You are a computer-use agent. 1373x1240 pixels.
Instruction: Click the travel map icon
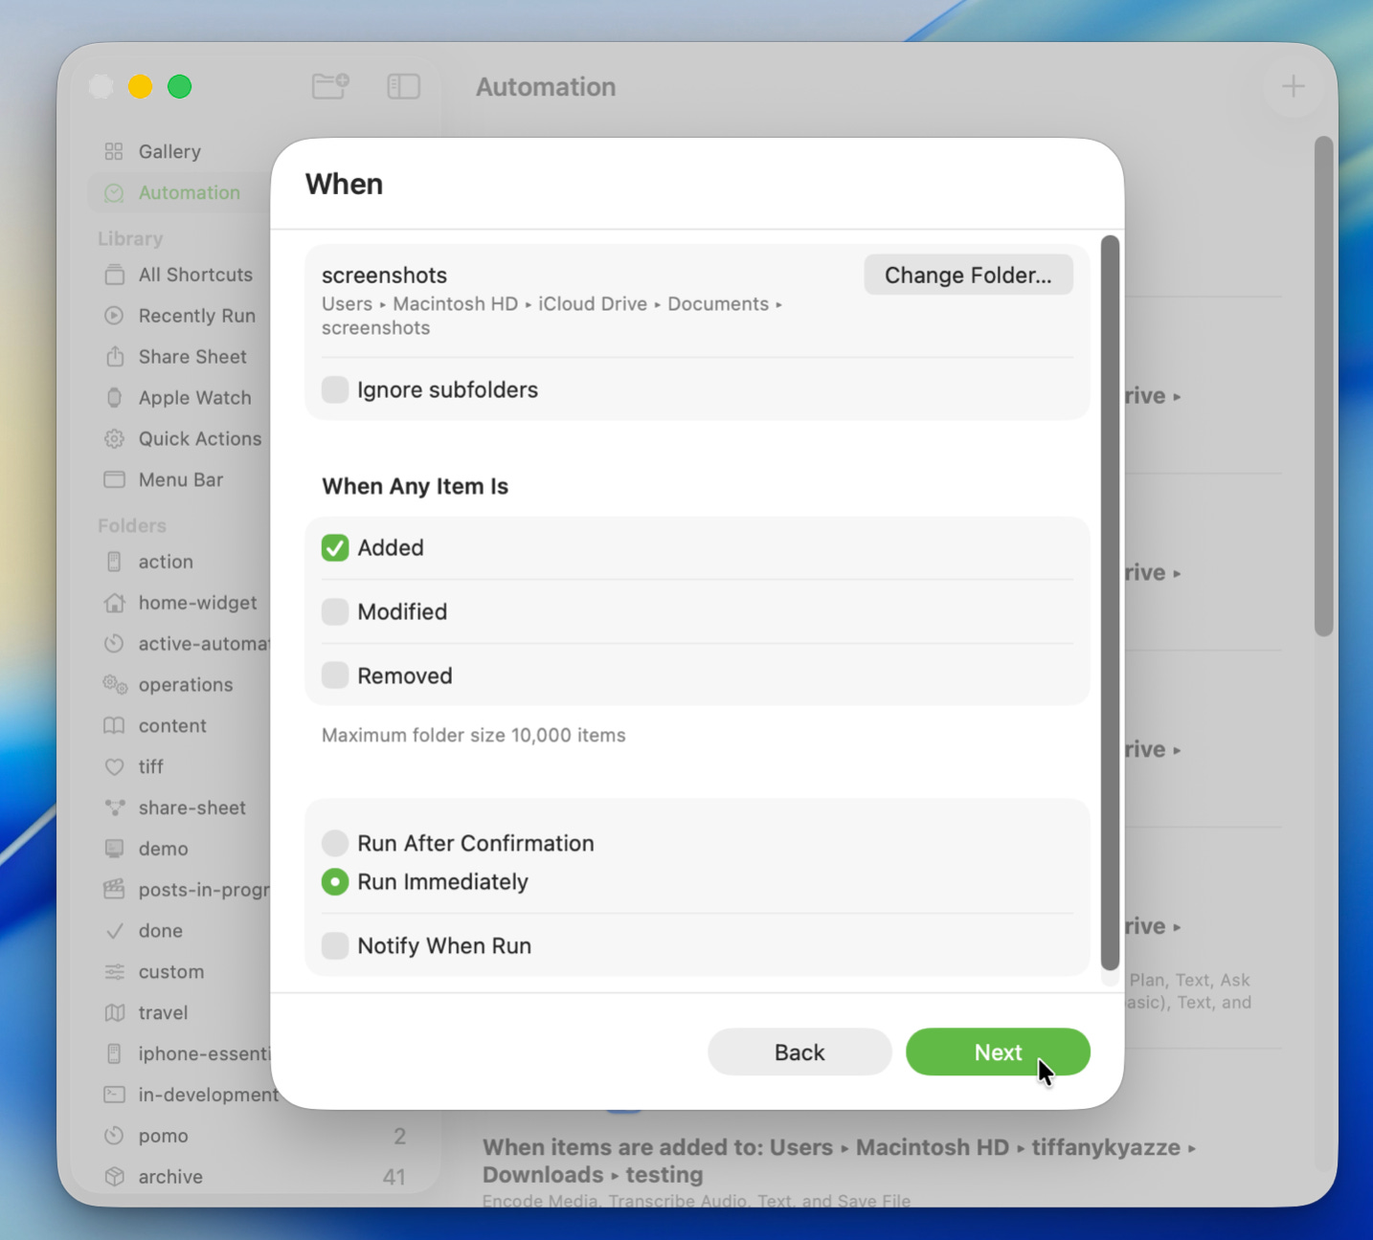114,1012
